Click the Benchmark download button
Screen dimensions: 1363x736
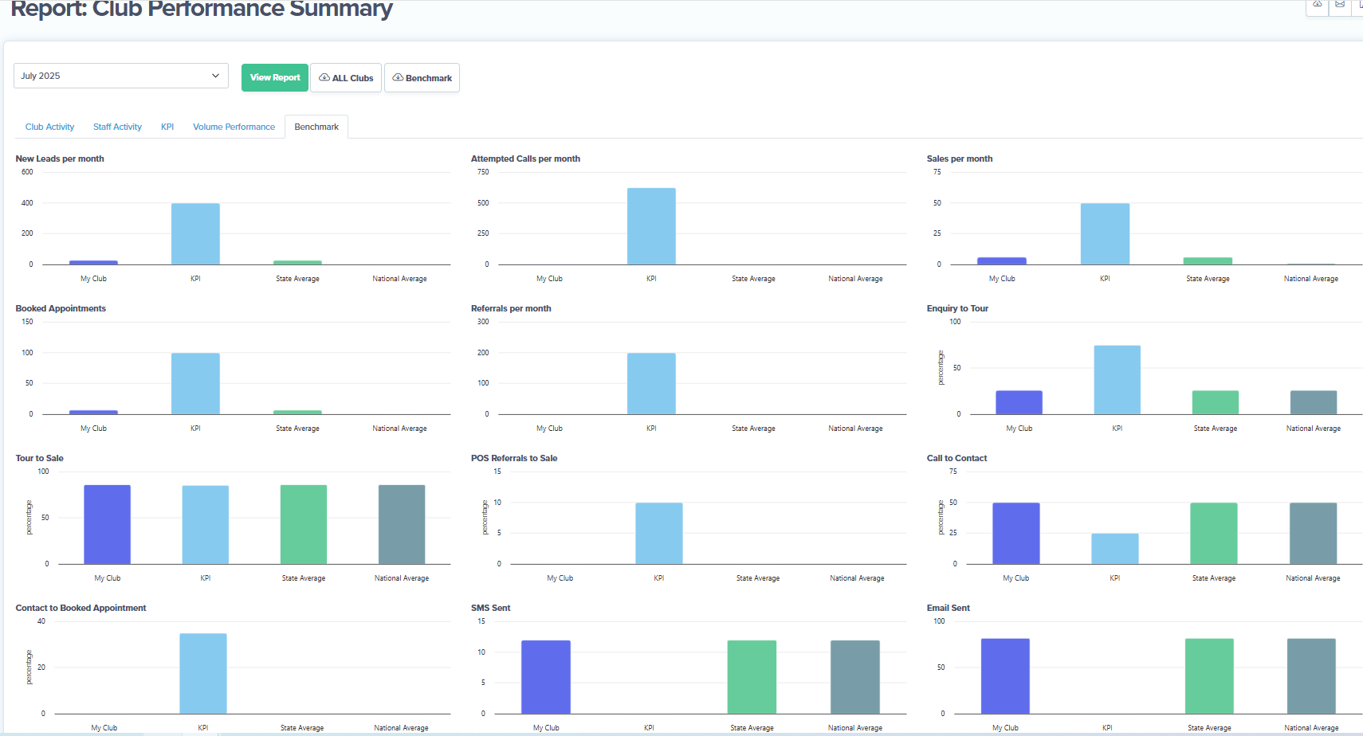click(422, 77)
